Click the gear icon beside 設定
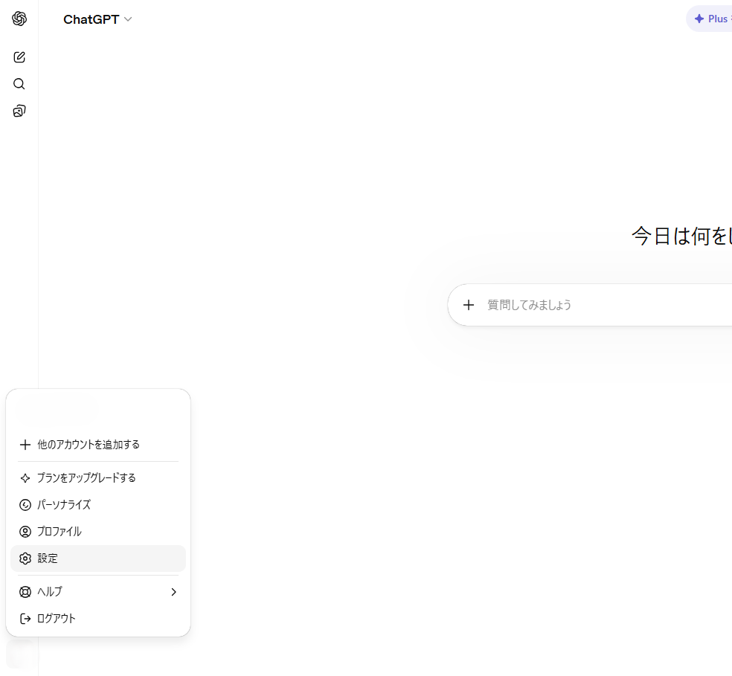Image resolution: width=732 pixels, height=676 pixels. pos(25,558)
